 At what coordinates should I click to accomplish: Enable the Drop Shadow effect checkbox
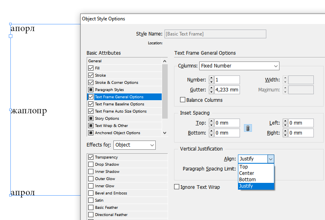coord(91,165)
